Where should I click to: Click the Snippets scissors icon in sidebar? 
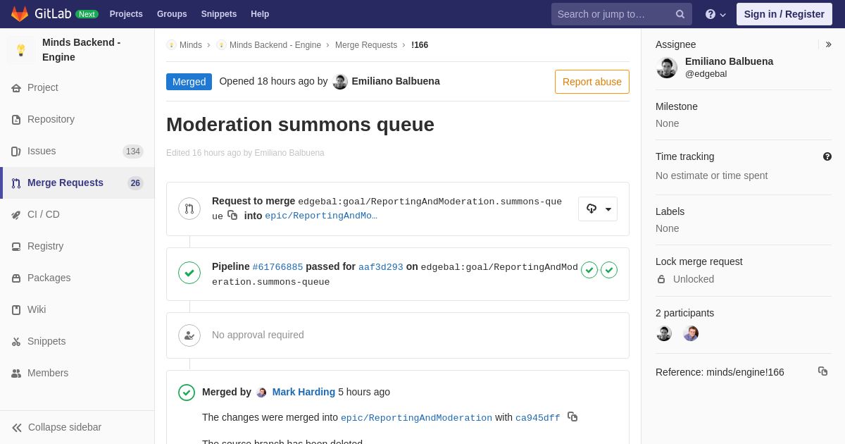pyautogui.click(x=16, y=342)
